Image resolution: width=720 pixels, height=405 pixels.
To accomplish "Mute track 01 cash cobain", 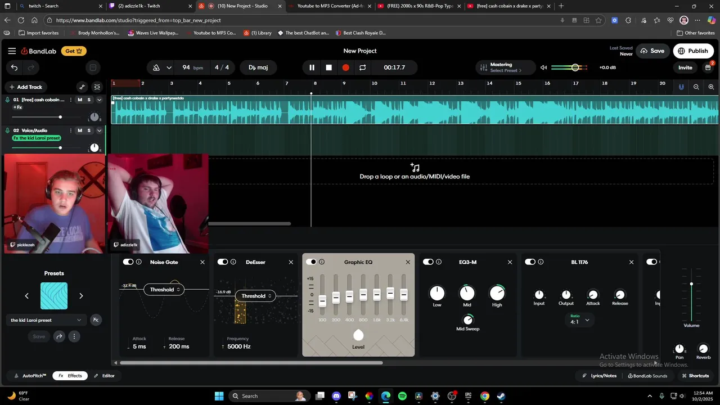I will [80, 100].
